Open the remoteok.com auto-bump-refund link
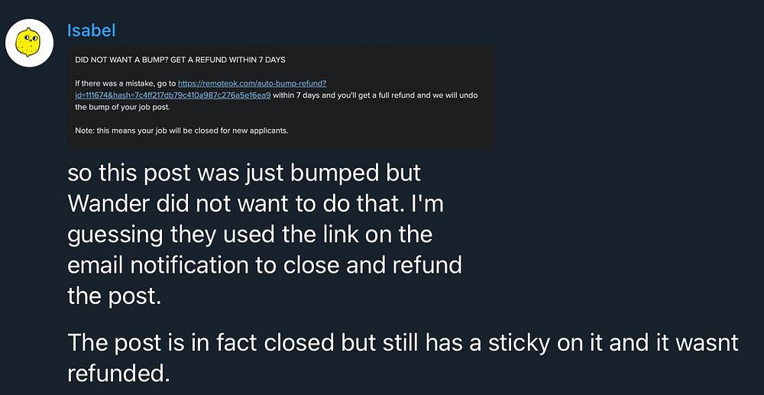This screenshot has height=395, width=764. [x=253, y=82]
